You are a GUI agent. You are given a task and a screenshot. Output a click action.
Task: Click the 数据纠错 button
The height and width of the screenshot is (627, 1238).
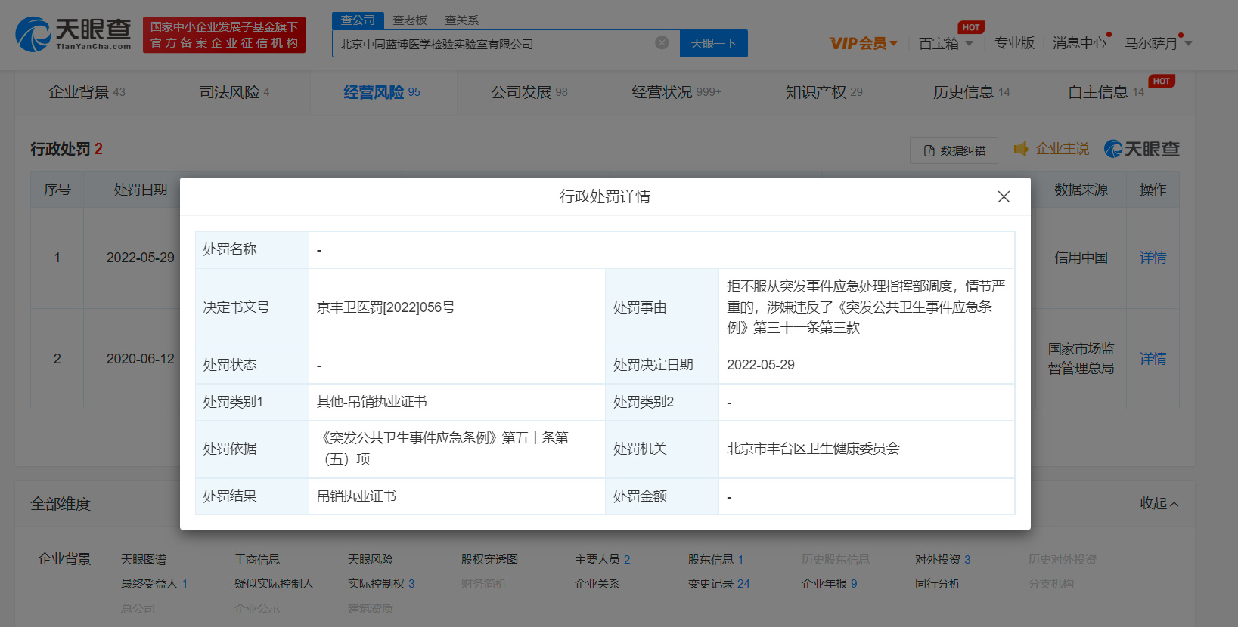point(954,150)
